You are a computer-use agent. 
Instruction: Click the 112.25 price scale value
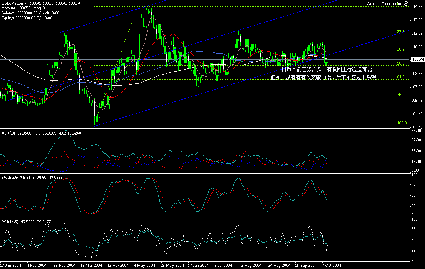click(x=417, y=34)
